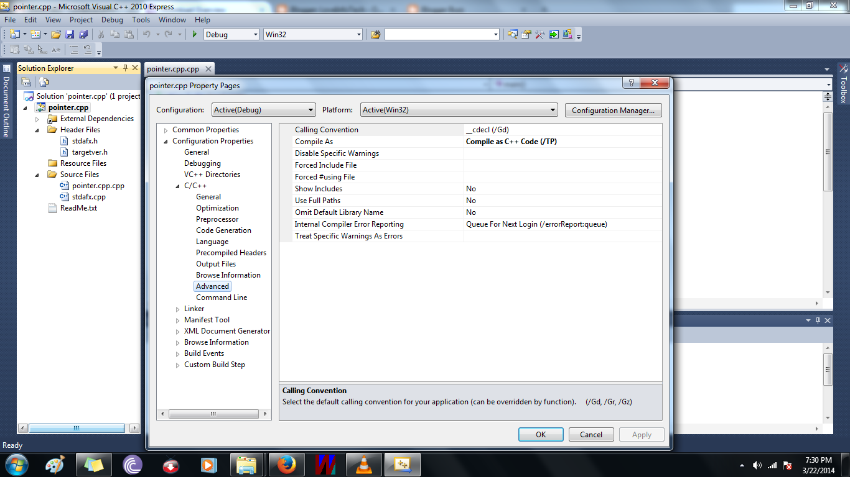Open the Tools menu
This screenshot has height=477, width=850.
pos(141,20)
